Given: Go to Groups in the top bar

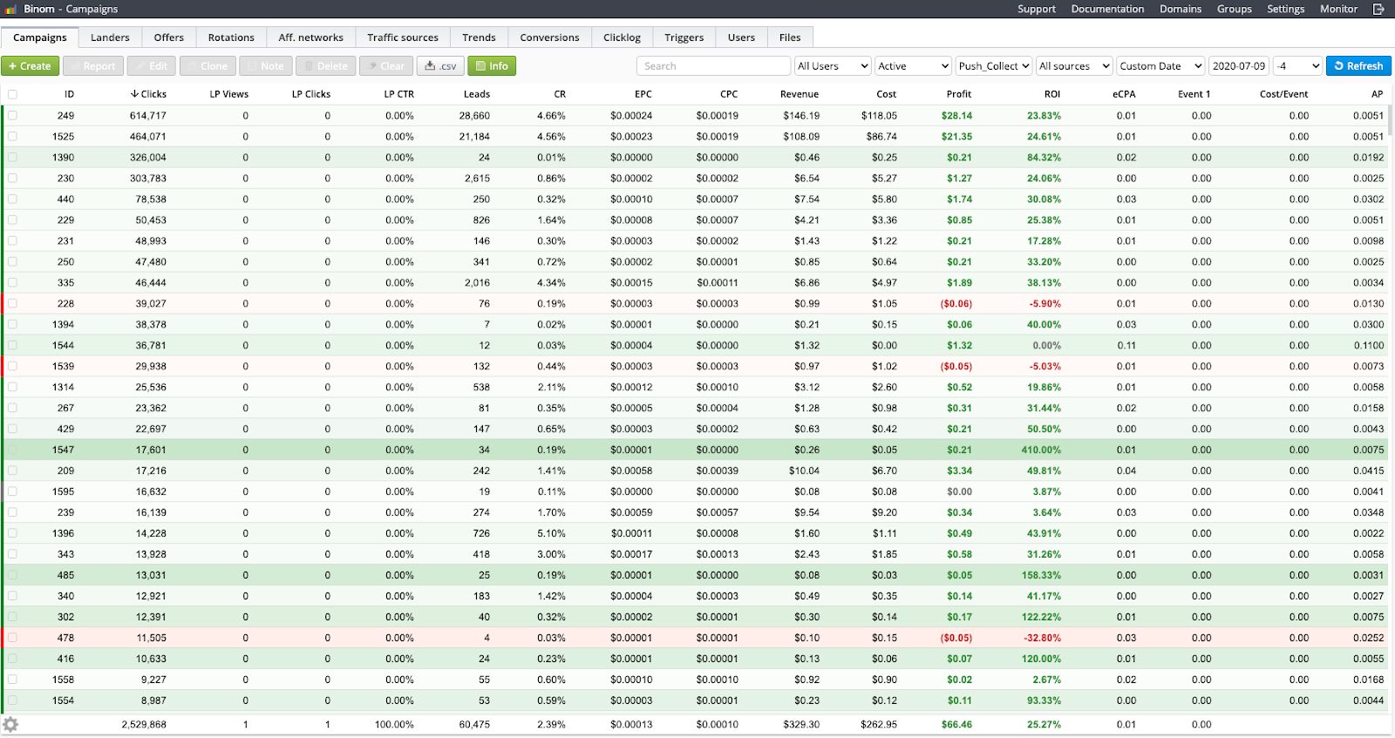Looking at the screenshot, I should [1234, 9].
